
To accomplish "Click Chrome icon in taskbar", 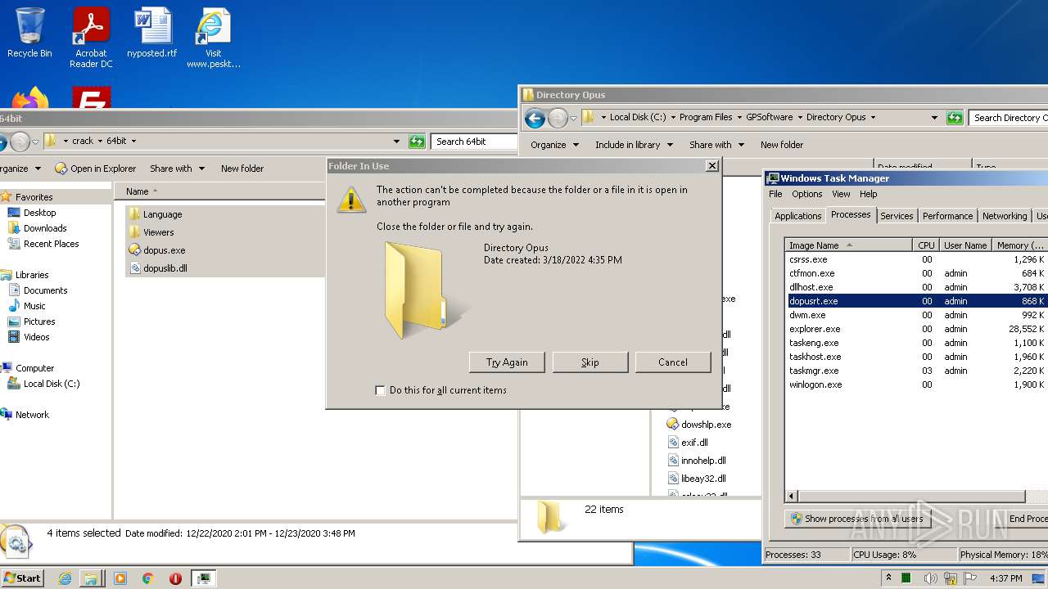I will point(148,578).
